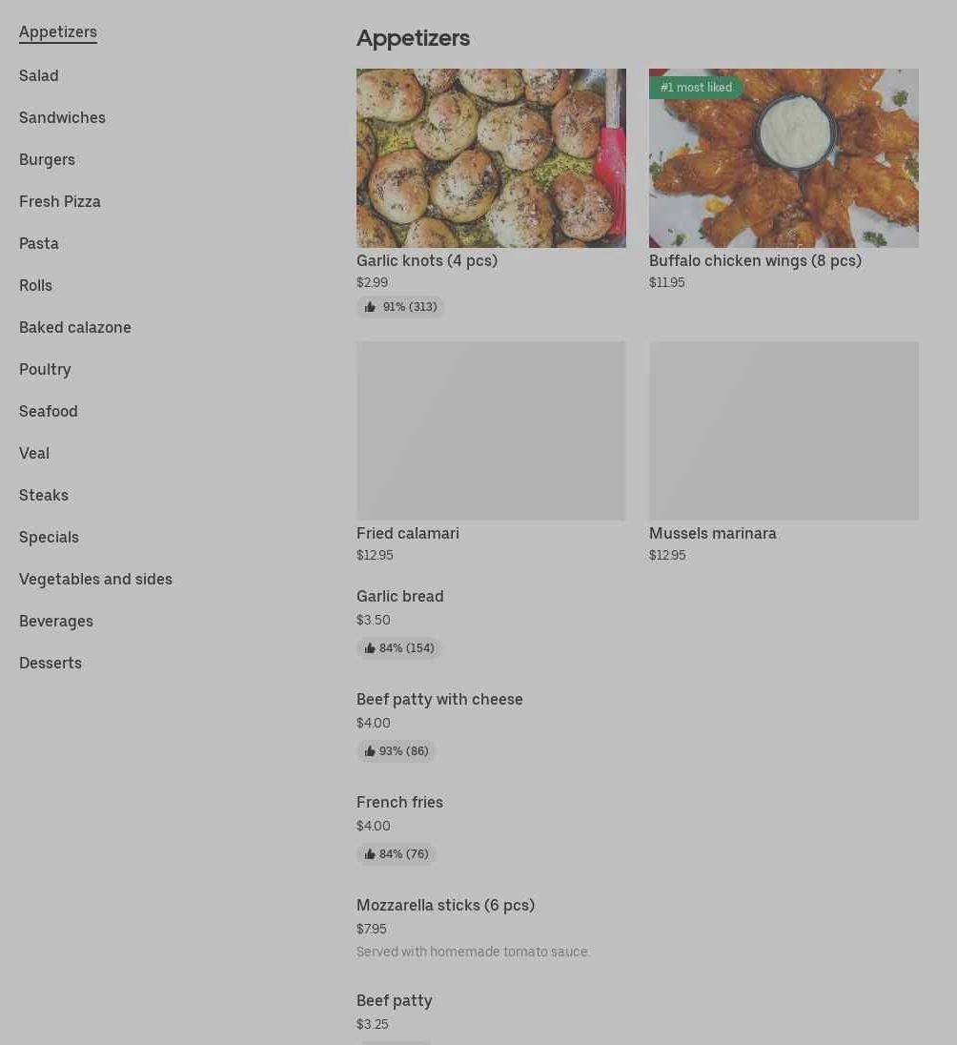Go to the Salad menu category

[x=39, y=75]
